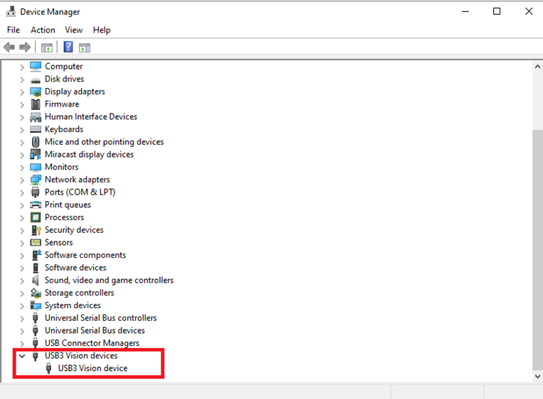
Task: Click the Display adapters icon
Action: 36,92
